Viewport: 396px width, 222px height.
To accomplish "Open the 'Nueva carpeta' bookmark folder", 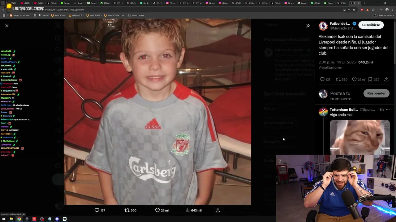I will point(136,15).
